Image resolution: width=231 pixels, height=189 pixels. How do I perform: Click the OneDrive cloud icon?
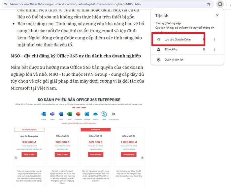tap(95, 114)
